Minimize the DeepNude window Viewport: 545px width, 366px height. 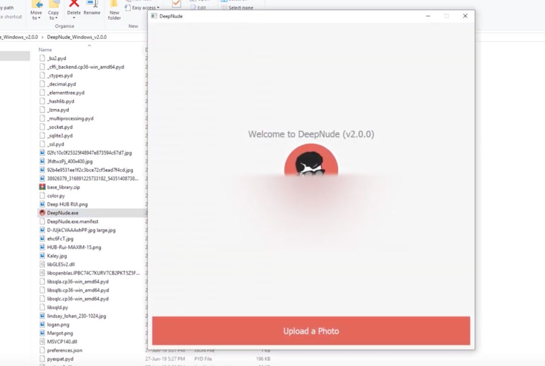click(x=428, y=16)
